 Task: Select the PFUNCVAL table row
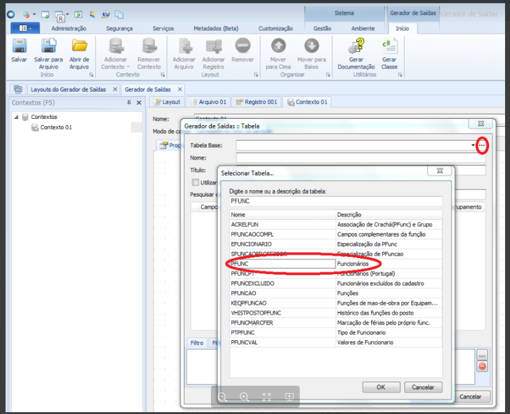coord(335,342)
